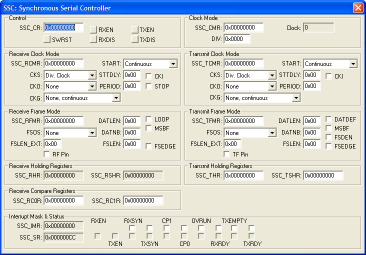The width and height of the screenshot is (366, 255).
Task: Close the SSC dialog window
Action: (358, 7)
